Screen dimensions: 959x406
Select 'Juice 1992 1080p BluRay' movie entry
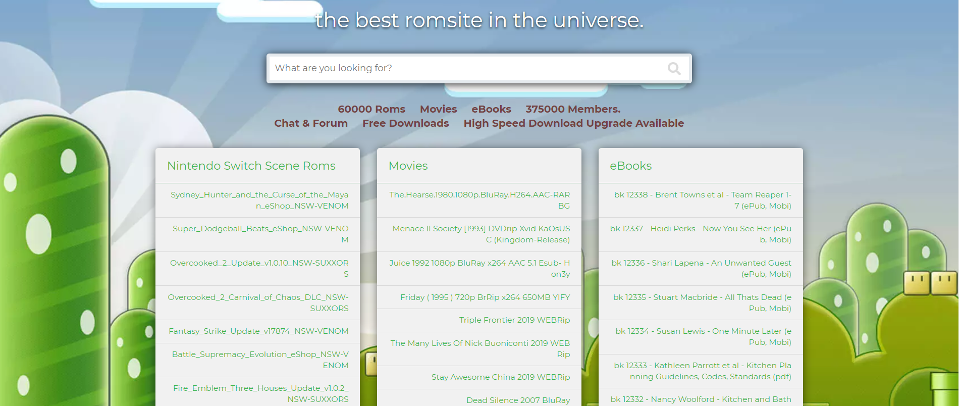pyautogui.click(x=479, y=269)
